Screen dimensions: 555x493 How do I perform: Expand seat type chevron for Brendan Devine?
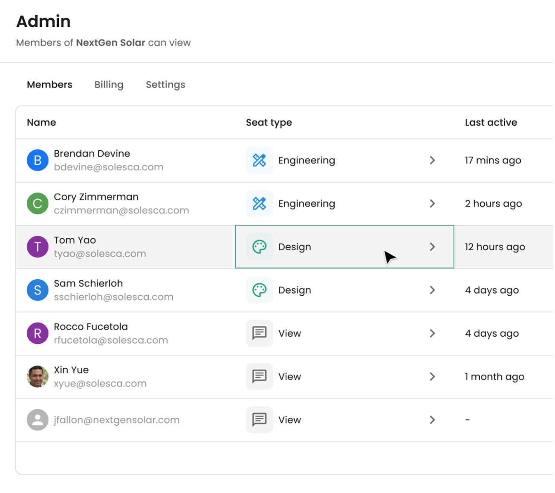(432, 161)
